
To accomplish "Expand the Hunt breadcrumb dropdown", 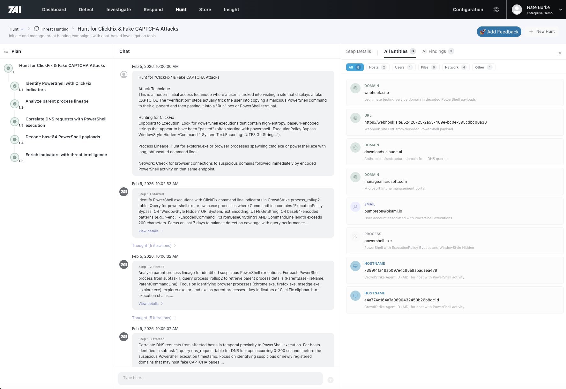I will coord(16,29).
